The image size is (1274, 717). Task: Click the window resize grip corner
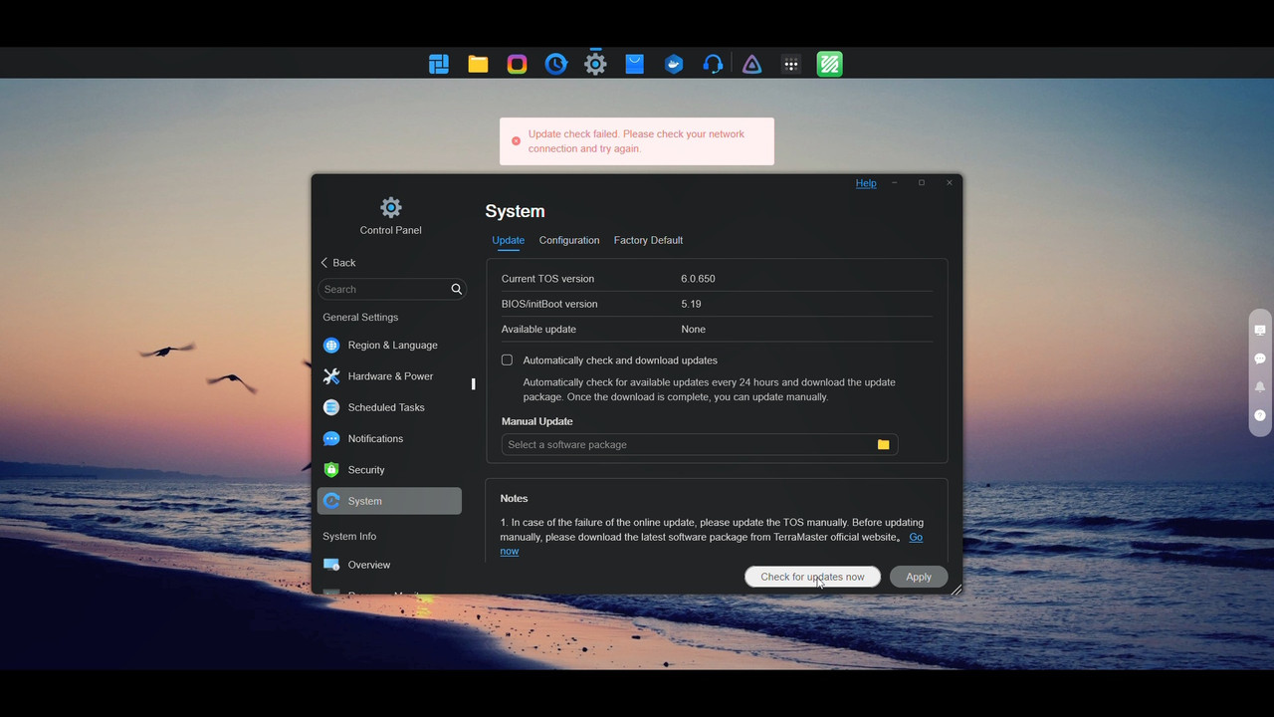[x=955, y=589]
